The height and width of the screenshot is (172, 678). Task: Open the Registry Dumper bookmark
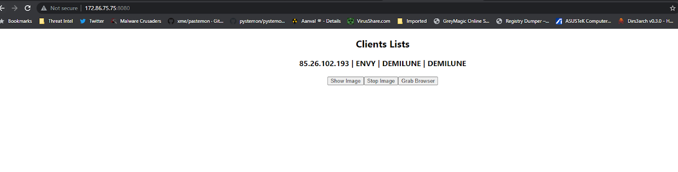[522, 21]
